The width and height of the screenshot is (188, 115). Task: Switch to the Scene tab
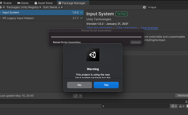pos(6,3)
